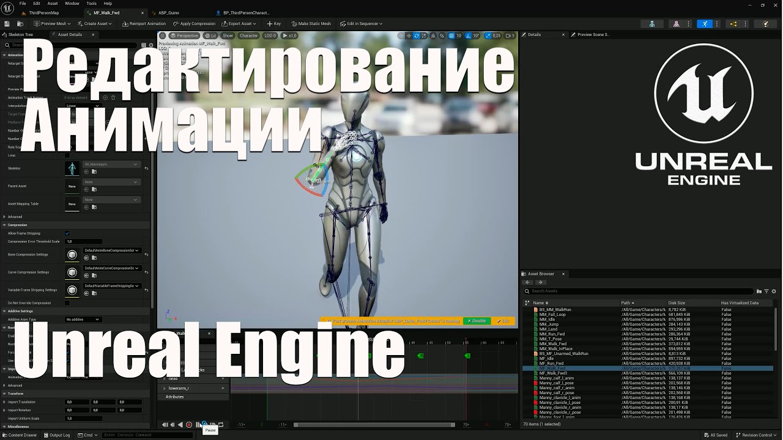Click the x1,0 playback speed button
The width and height of the screenshot is (783, 440).
290,35
